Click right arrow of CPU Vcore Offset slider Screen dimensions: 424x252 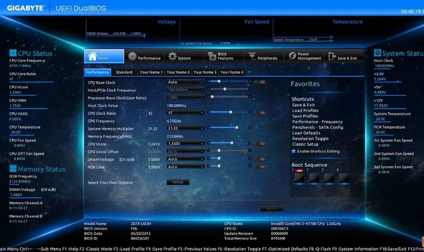[250, 151]
